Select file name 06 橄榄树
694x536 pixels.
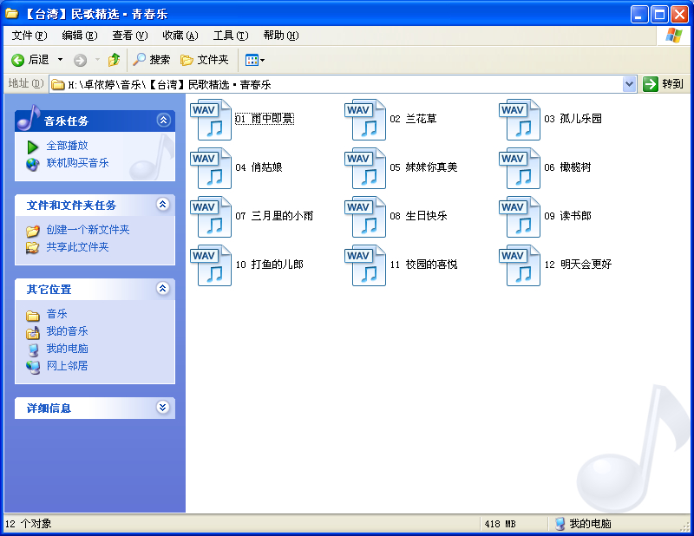click(567, 167)
